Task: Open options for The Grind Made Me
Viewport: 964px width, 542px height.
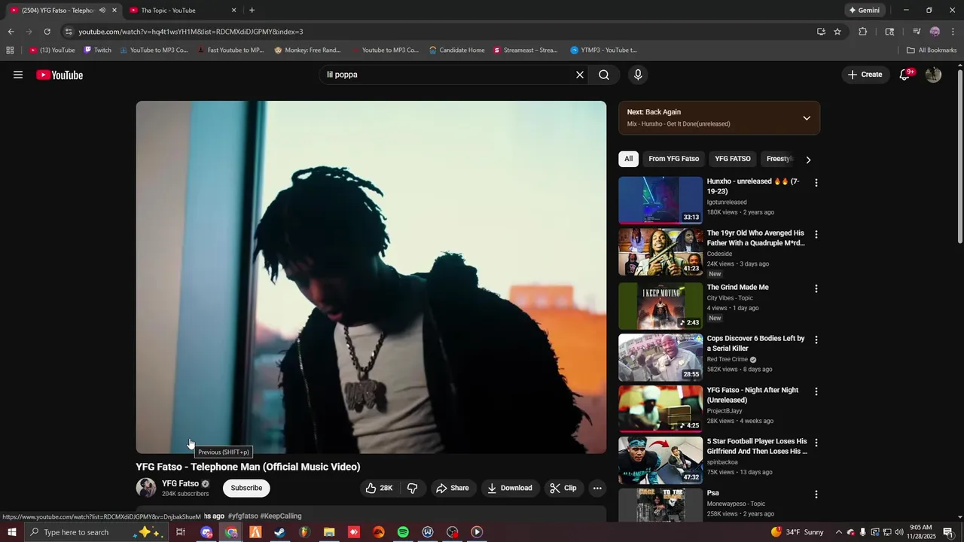Action: (816, 288)
